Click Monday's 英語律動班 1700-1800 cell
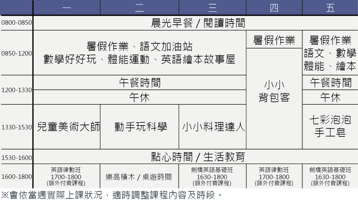 [x=67, y=177]
